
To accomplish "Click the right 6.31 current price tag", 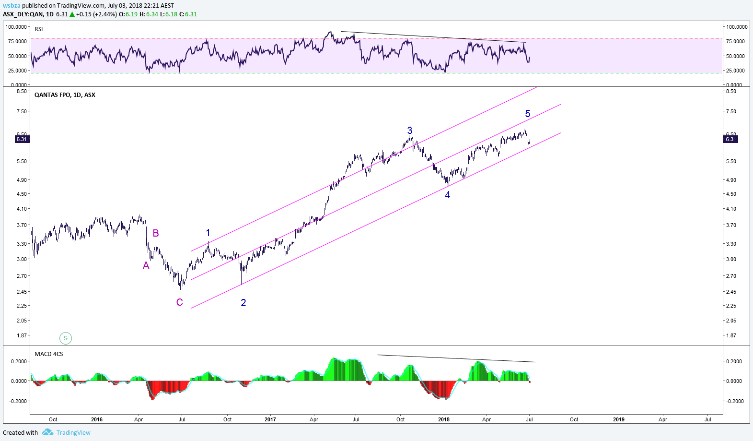I will pyautogui.click(x=730, y=139).
